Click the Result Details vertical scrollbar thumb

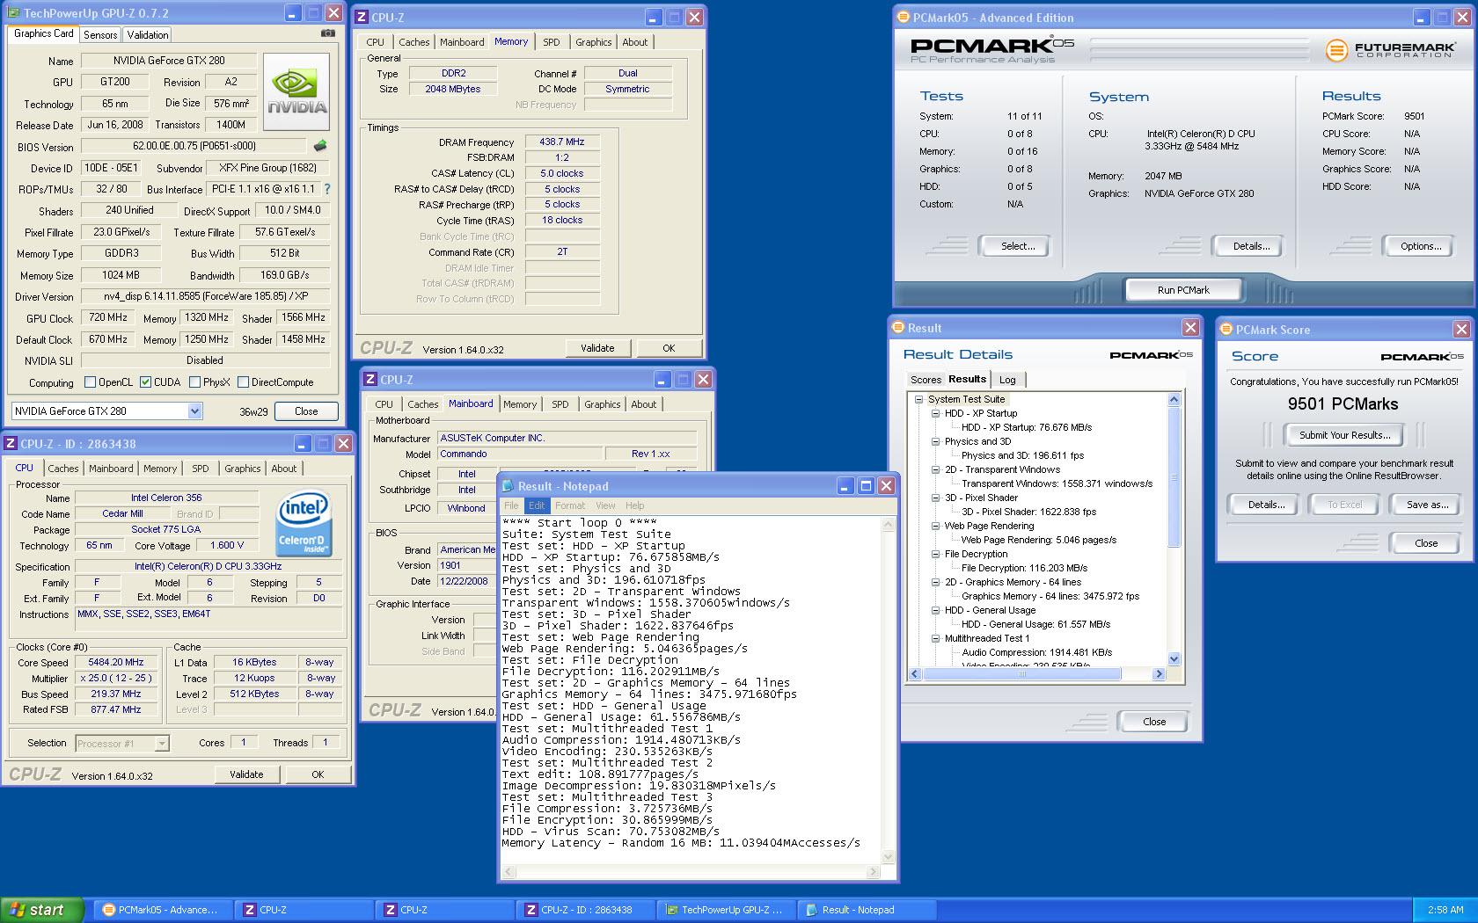(1174, 476)
